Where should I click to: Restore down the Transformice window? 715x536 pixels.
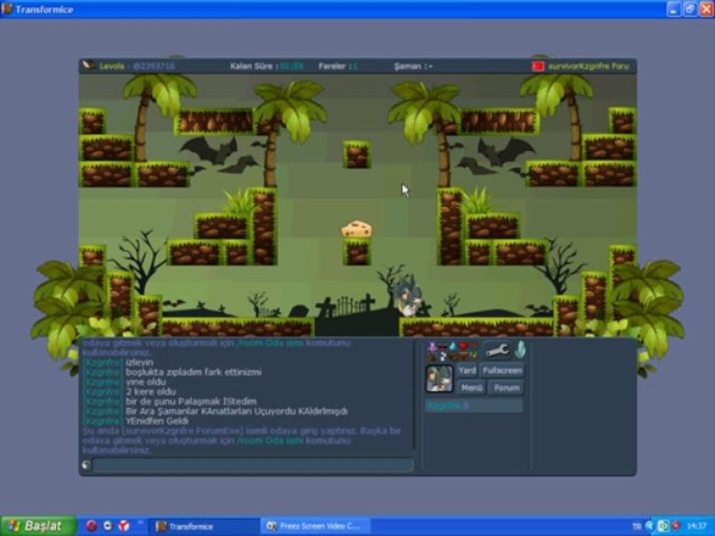[x=690, y=9]
